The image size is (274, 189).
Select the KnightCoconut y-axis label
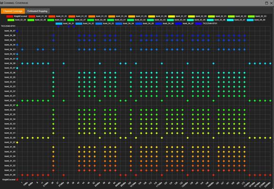[x=9, y=180]
